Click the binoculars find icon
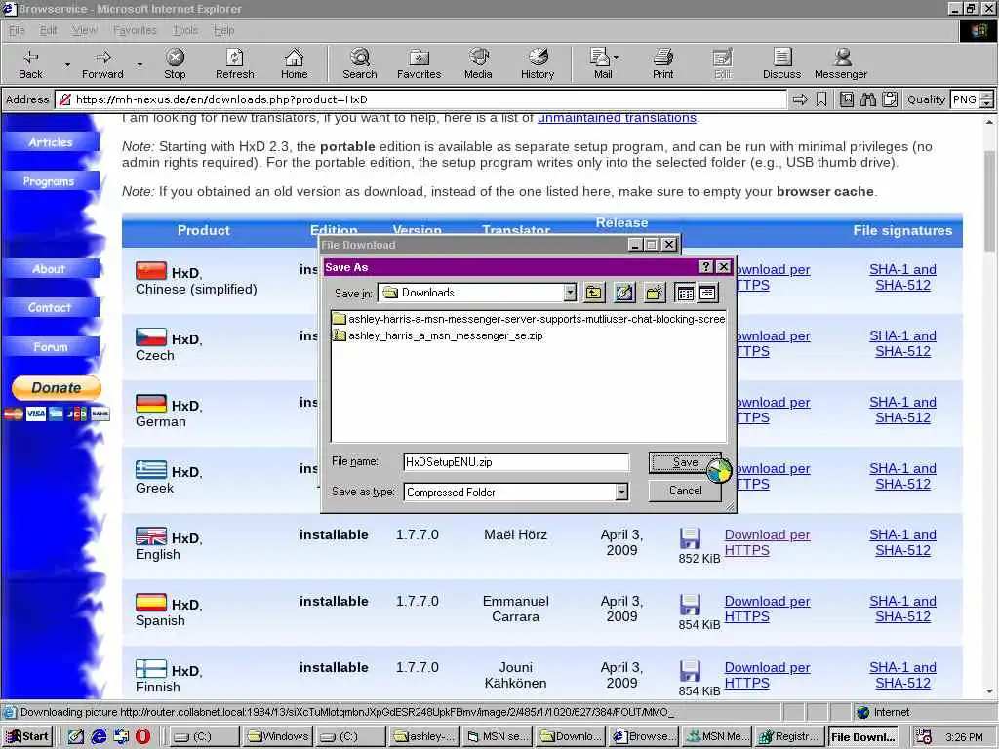This screenshot has height=749, width=999. click(867, 99)
